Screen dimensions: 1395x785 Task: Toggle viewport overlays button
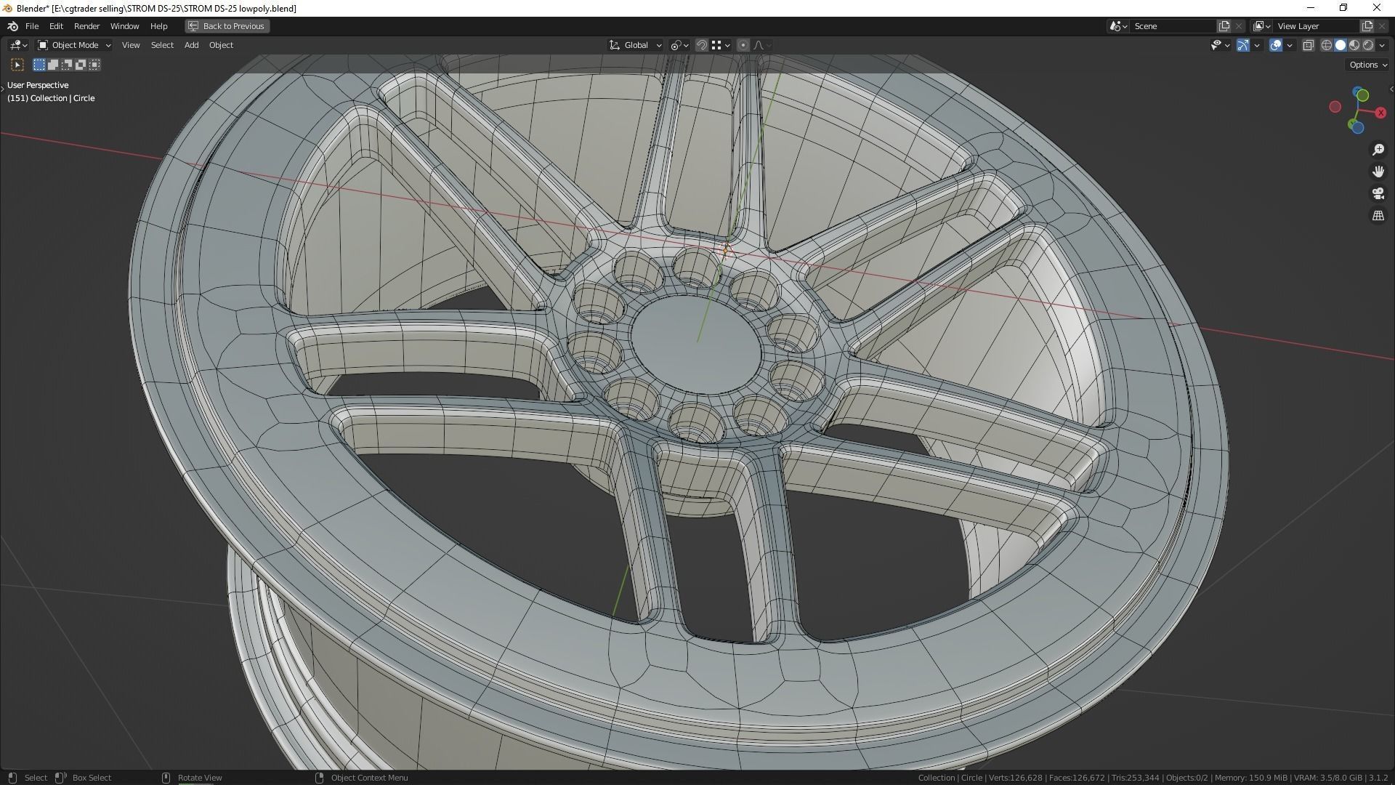click(1276, 45)
